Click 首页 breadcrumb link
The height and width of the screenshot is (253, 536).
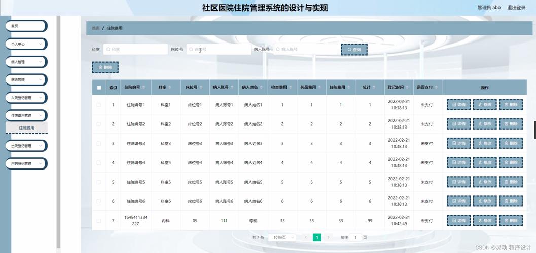[x=96, y=28]
